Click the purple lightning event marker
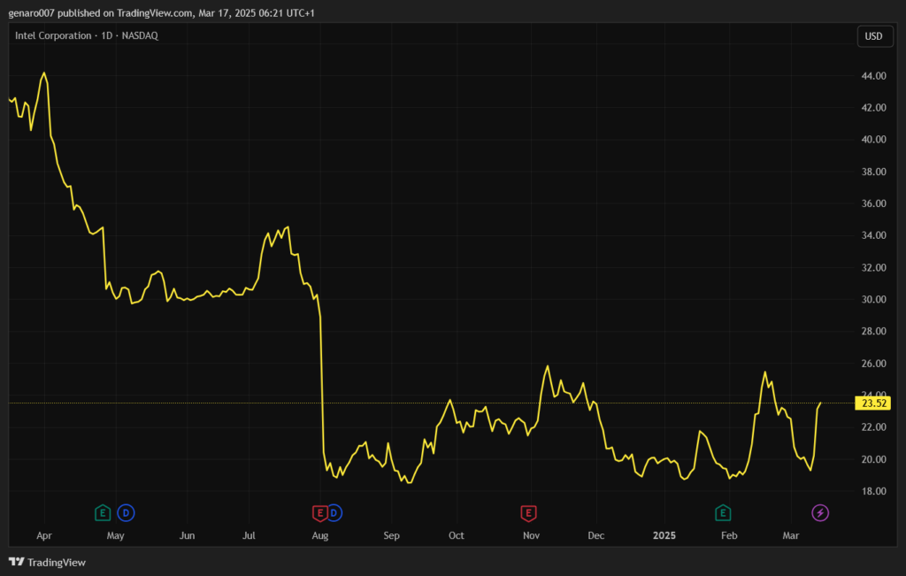Screen dimensions: 906x576 [820, 512]
